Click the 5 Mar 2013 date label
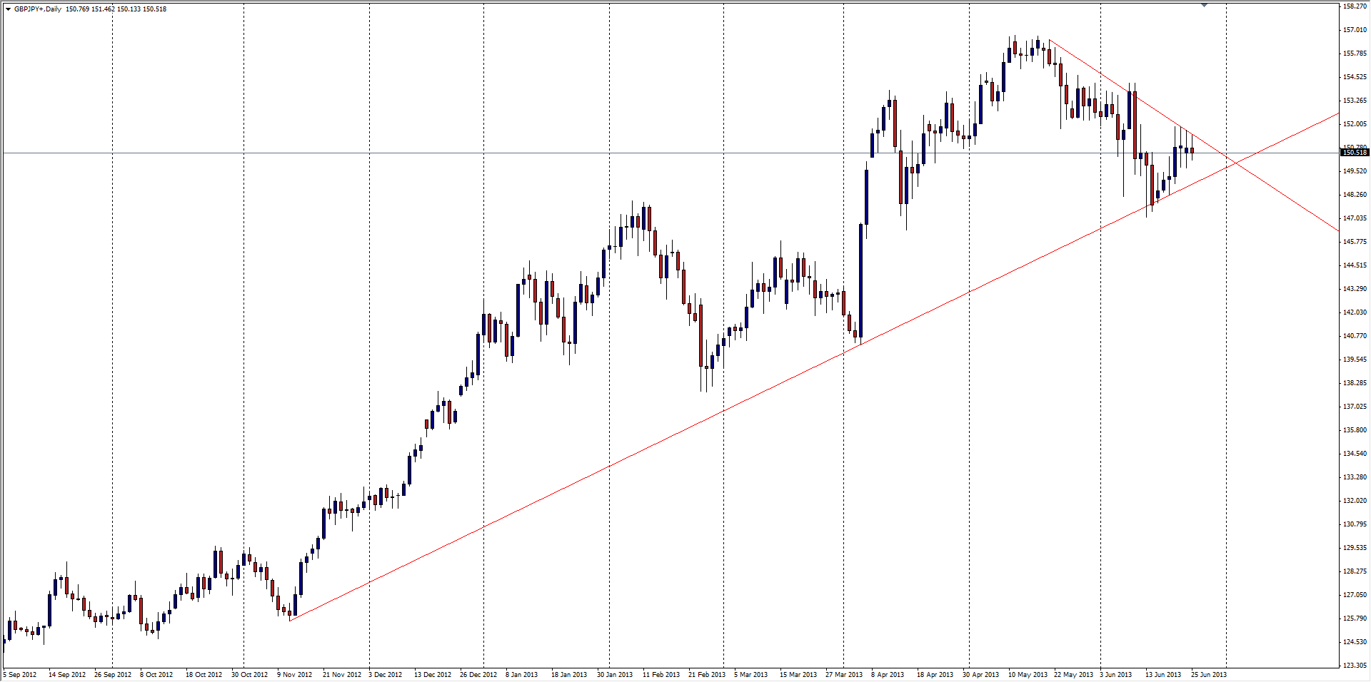This screenshot has height=682, width=1371. pyautogui.click(x=751, y=675)
